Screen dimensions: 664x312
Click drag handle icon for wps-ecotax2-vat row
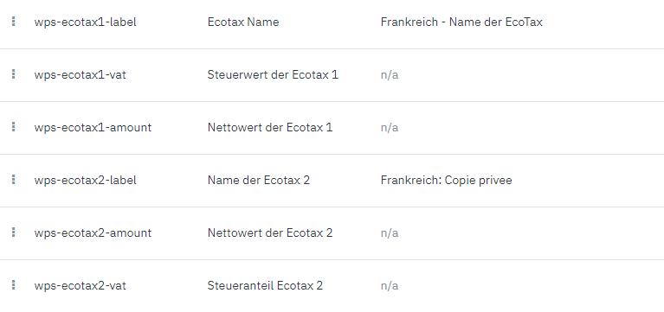click(14, 285)
